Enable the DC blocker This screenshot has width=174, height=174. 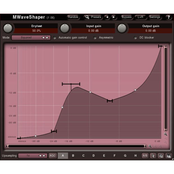tap(135, 38)
